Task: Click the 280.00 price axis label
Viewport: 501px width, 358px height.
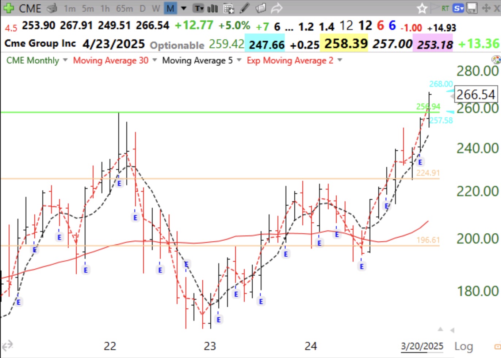Action: click(x=477, y=71)
